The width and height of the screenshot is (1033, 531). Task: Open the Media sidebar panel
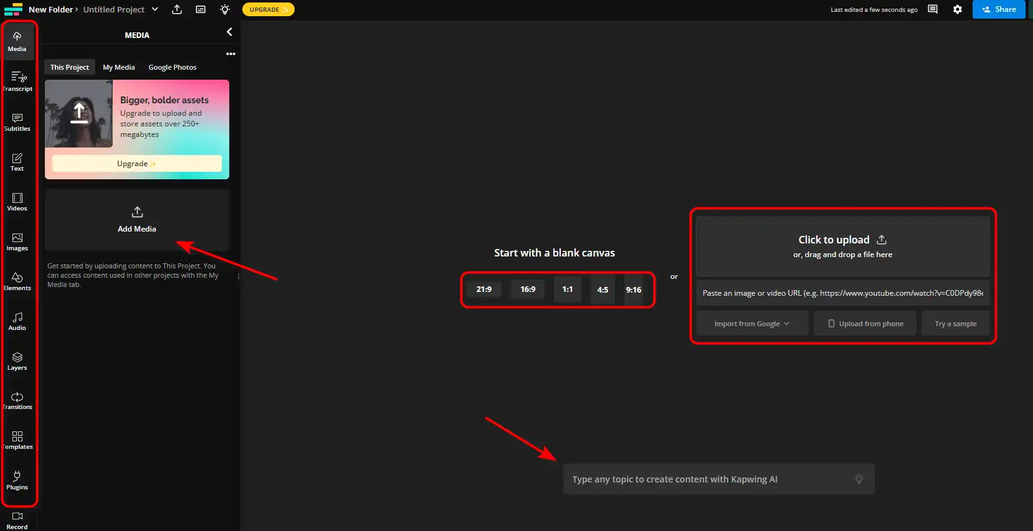click(x=17, y=42)
